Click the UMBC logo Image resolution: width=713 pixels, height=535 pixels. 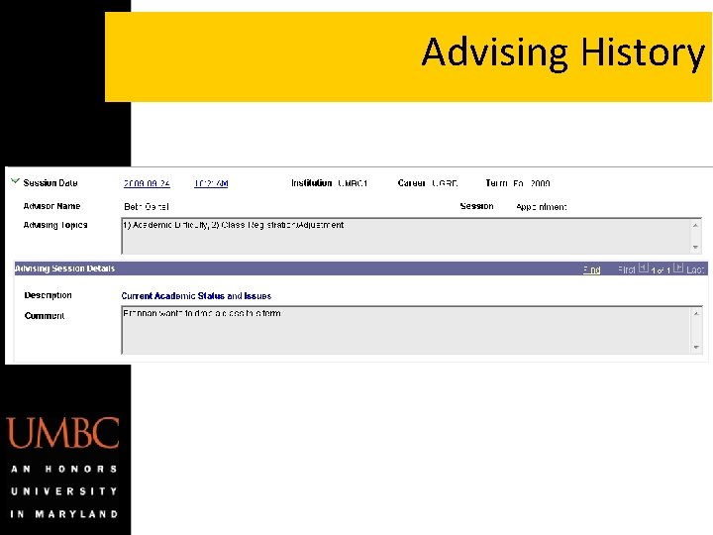(63, 433)
